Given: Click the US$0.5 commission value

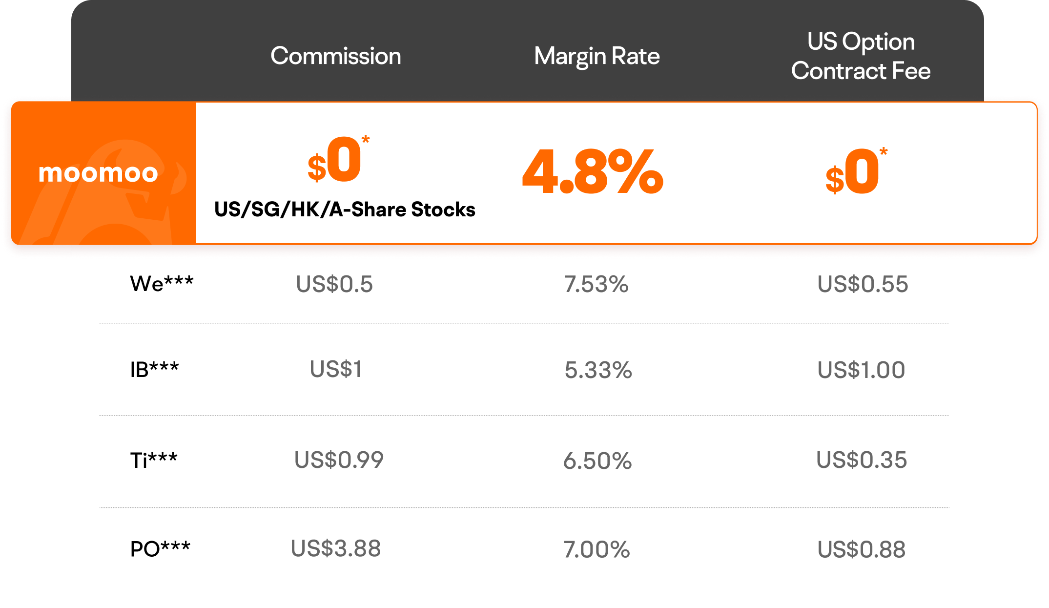Looking at the screenshot, I should tap(334, 284).
